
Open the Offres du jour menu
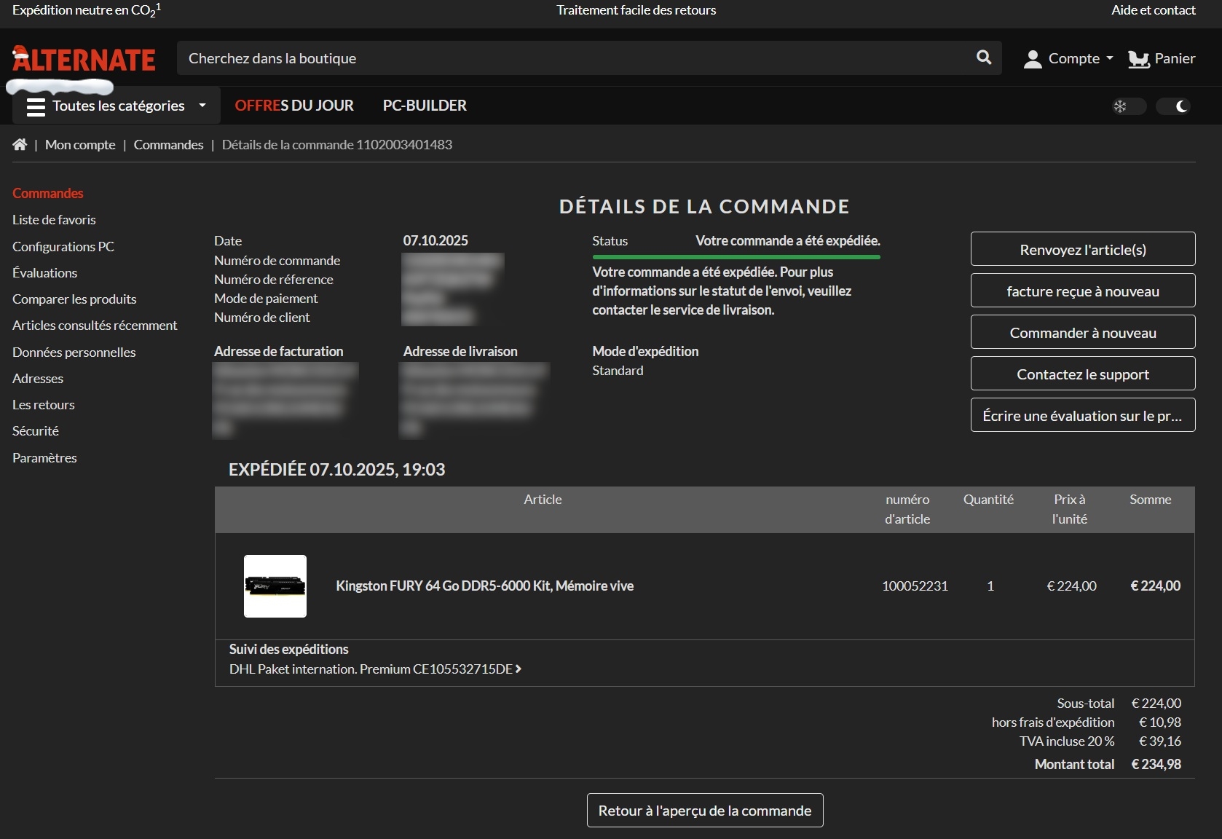[x=294, y=106]
